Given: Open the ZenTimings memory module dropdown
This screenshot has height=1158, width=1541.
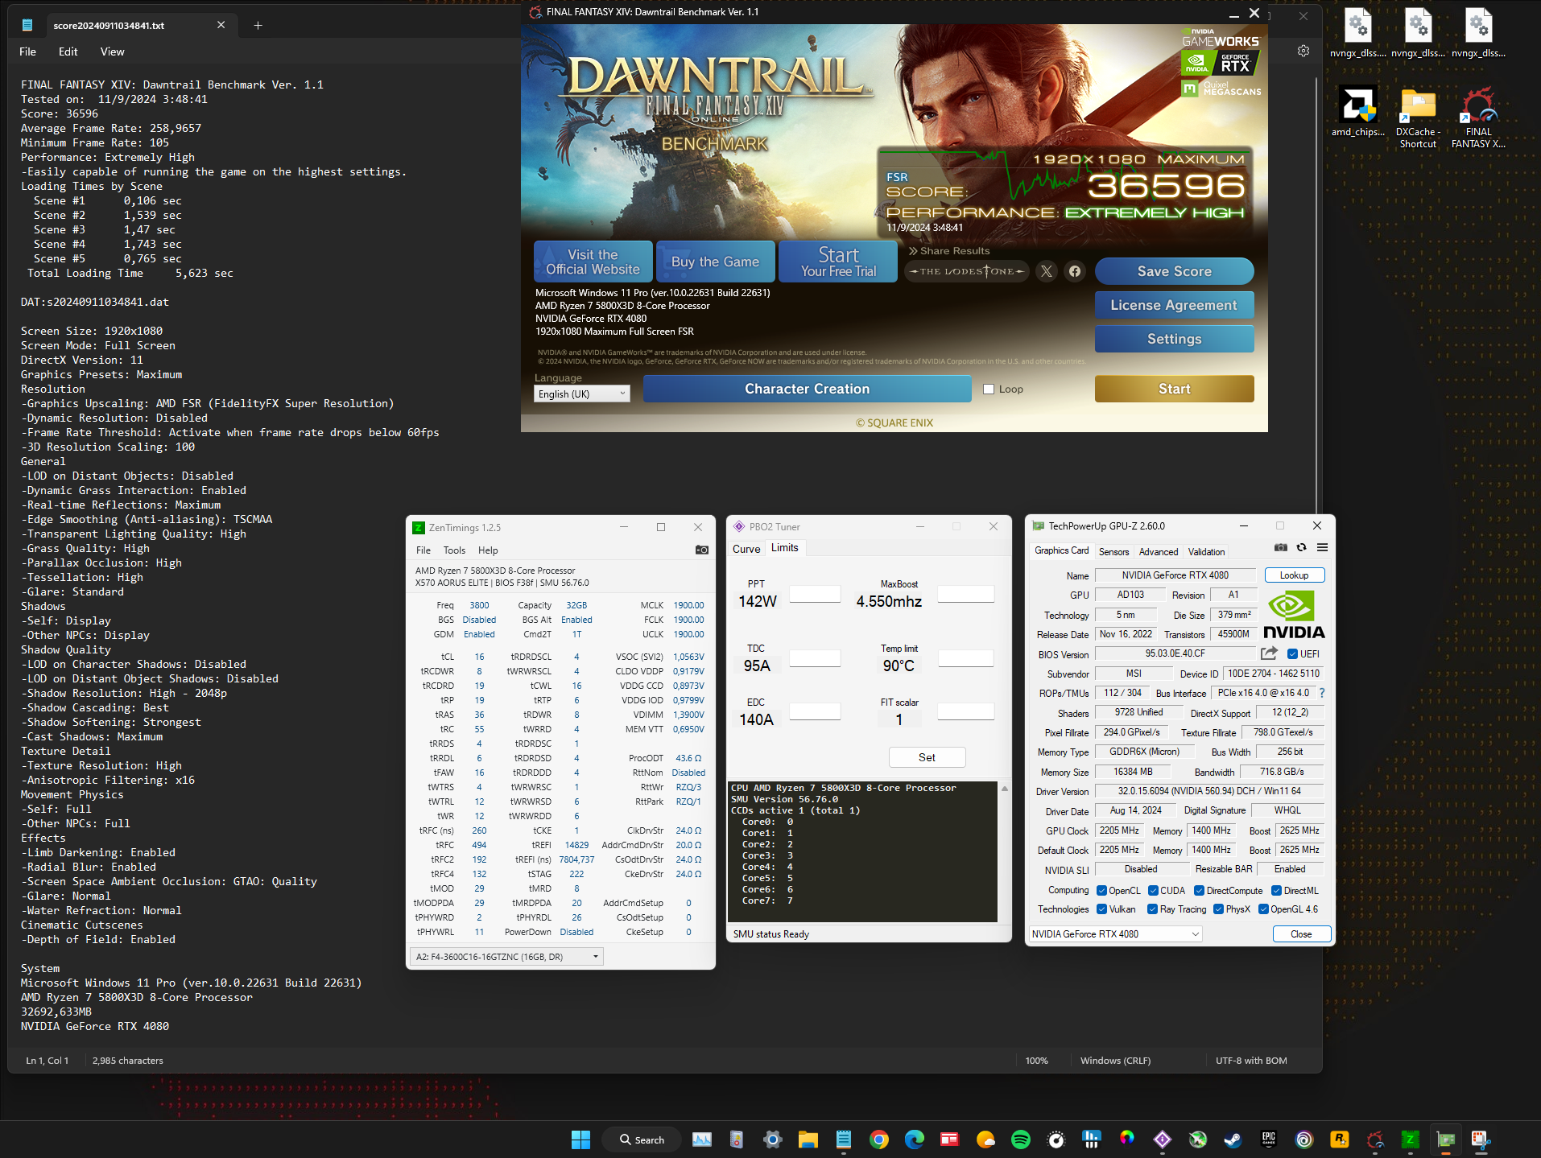Looking at the screenshot, I should click(x=506, y=957).
